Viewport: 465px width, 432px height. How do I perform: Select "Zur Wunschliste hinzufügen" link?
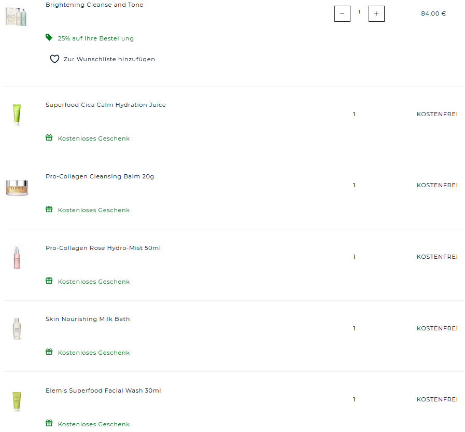click(x=109, y=59)
